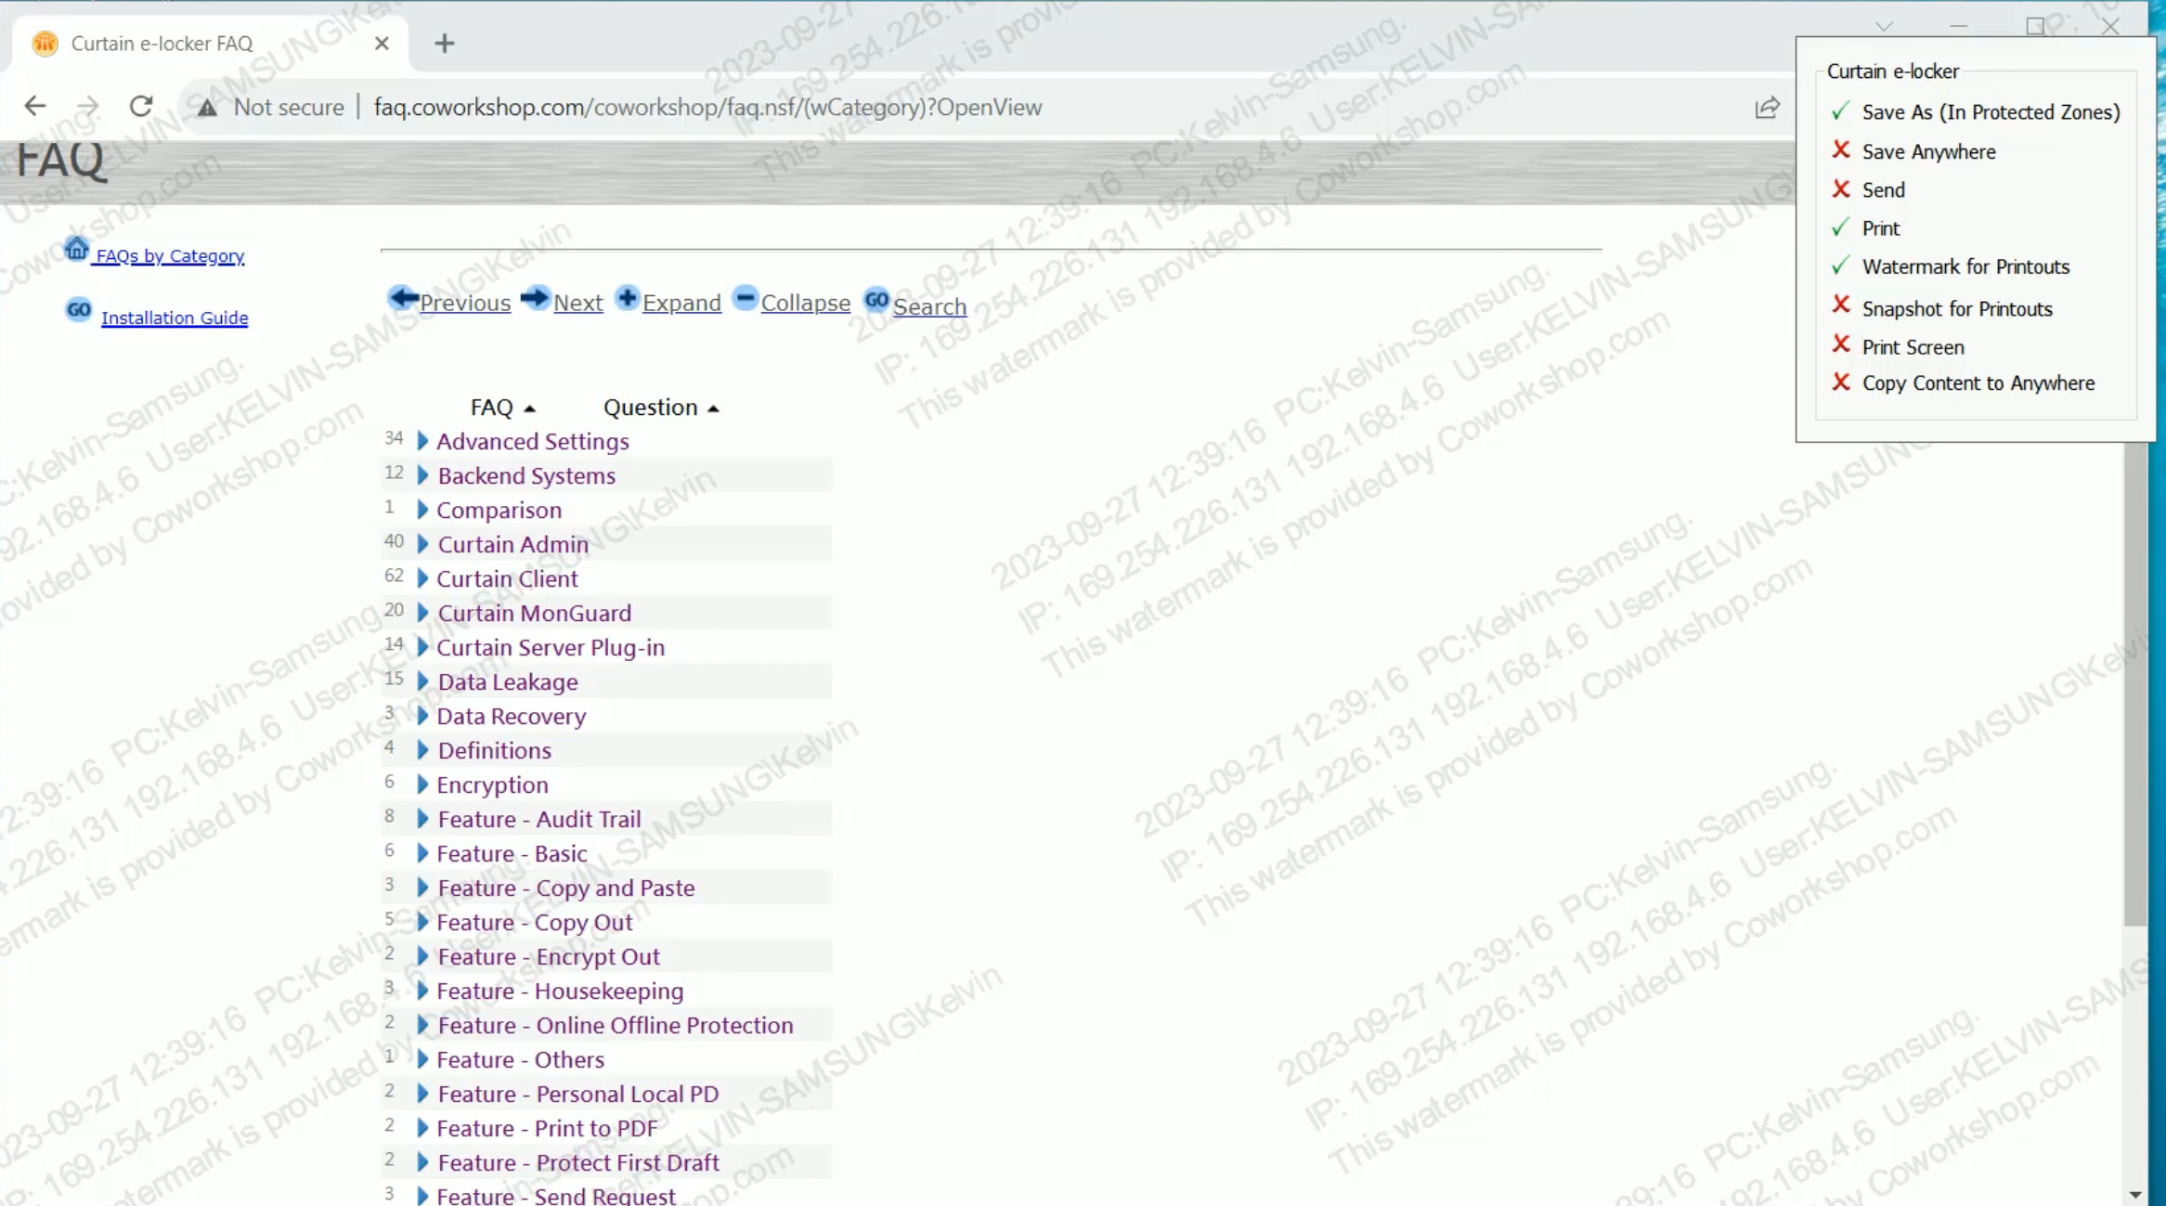Click the GO icon beside Installation Guide

pyautogui.click(x=79, y=310)
